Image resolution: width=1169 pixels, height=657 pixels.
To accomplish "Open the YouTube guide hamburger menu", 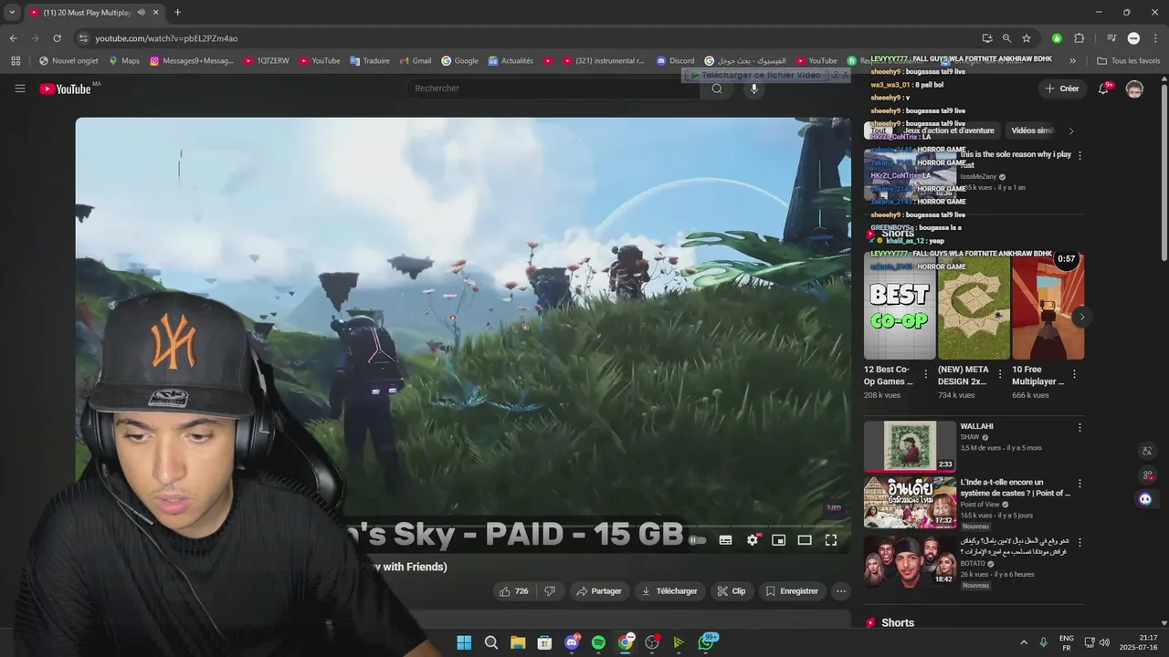I will 19,89.
